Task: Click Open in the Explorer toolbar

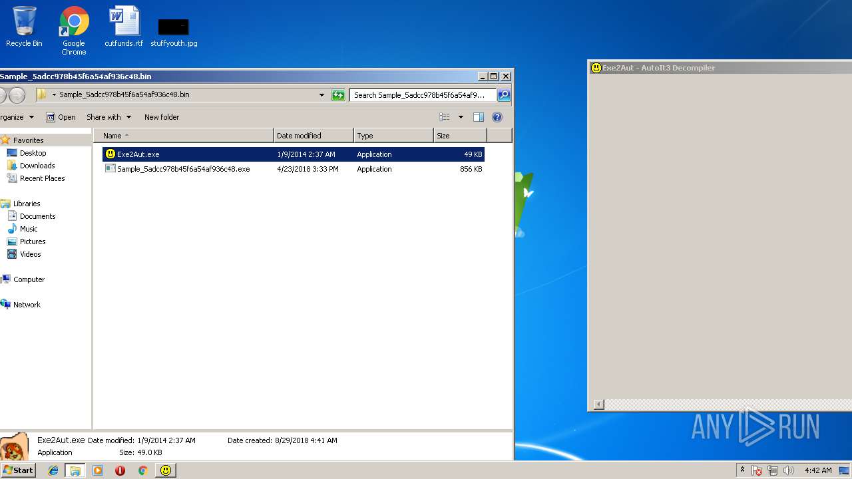Action: click(61, 117)
